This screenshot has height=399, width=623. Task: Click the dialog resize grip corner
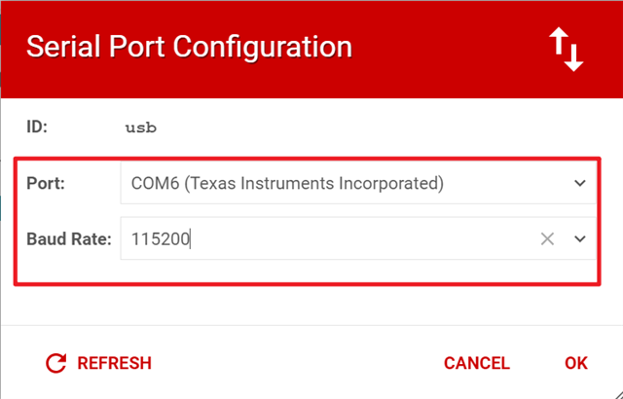coord(617,394)
